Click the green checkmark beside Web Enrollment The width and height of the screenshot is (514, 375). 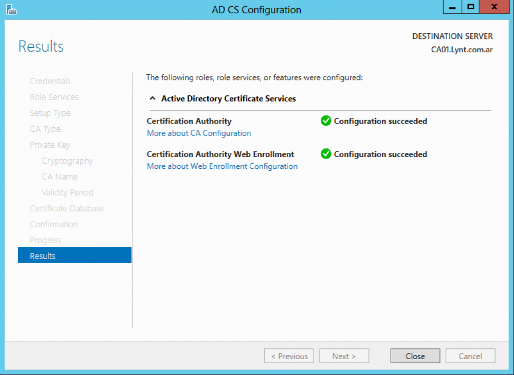click(326, 154)
